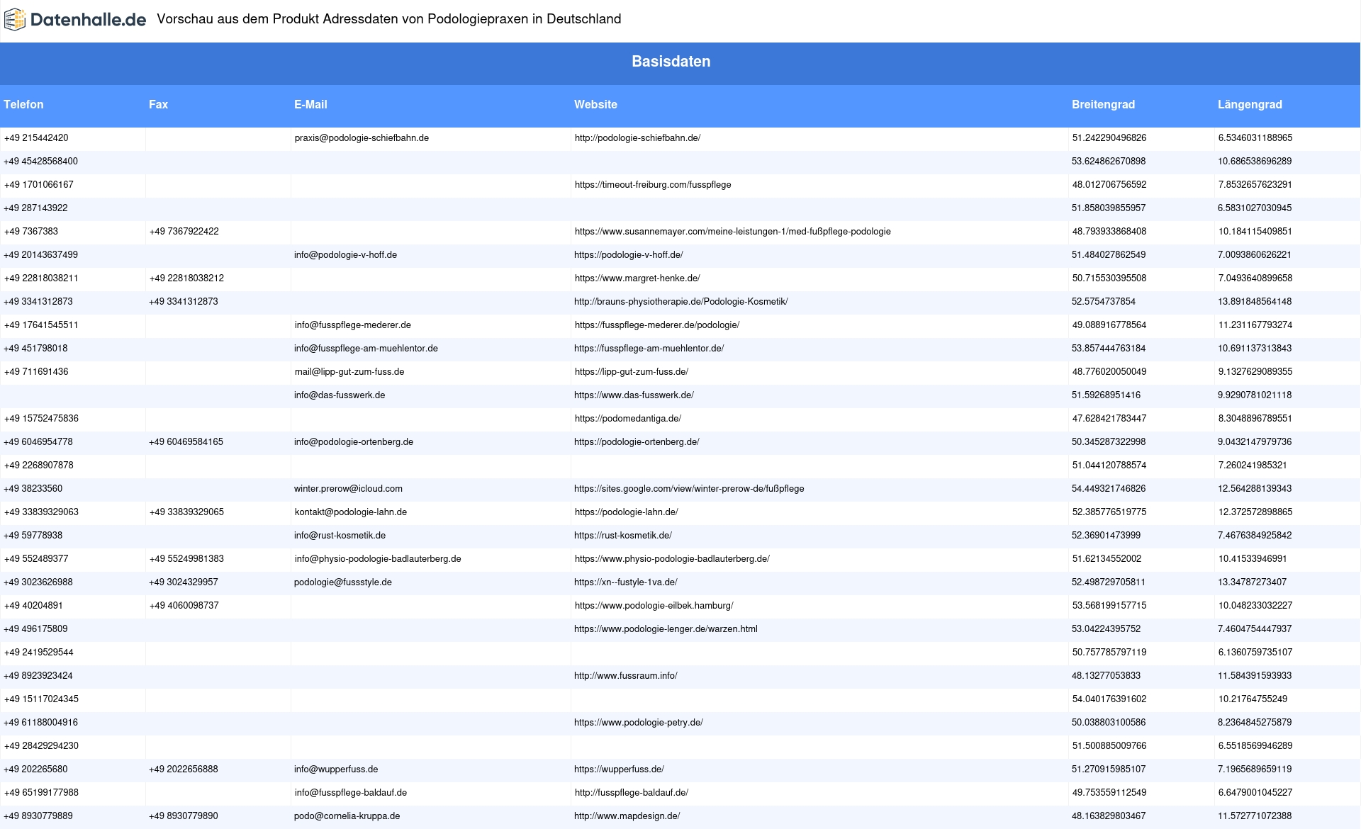
Task: Click the Breitengrad column header
Action: pos(1103,104)
